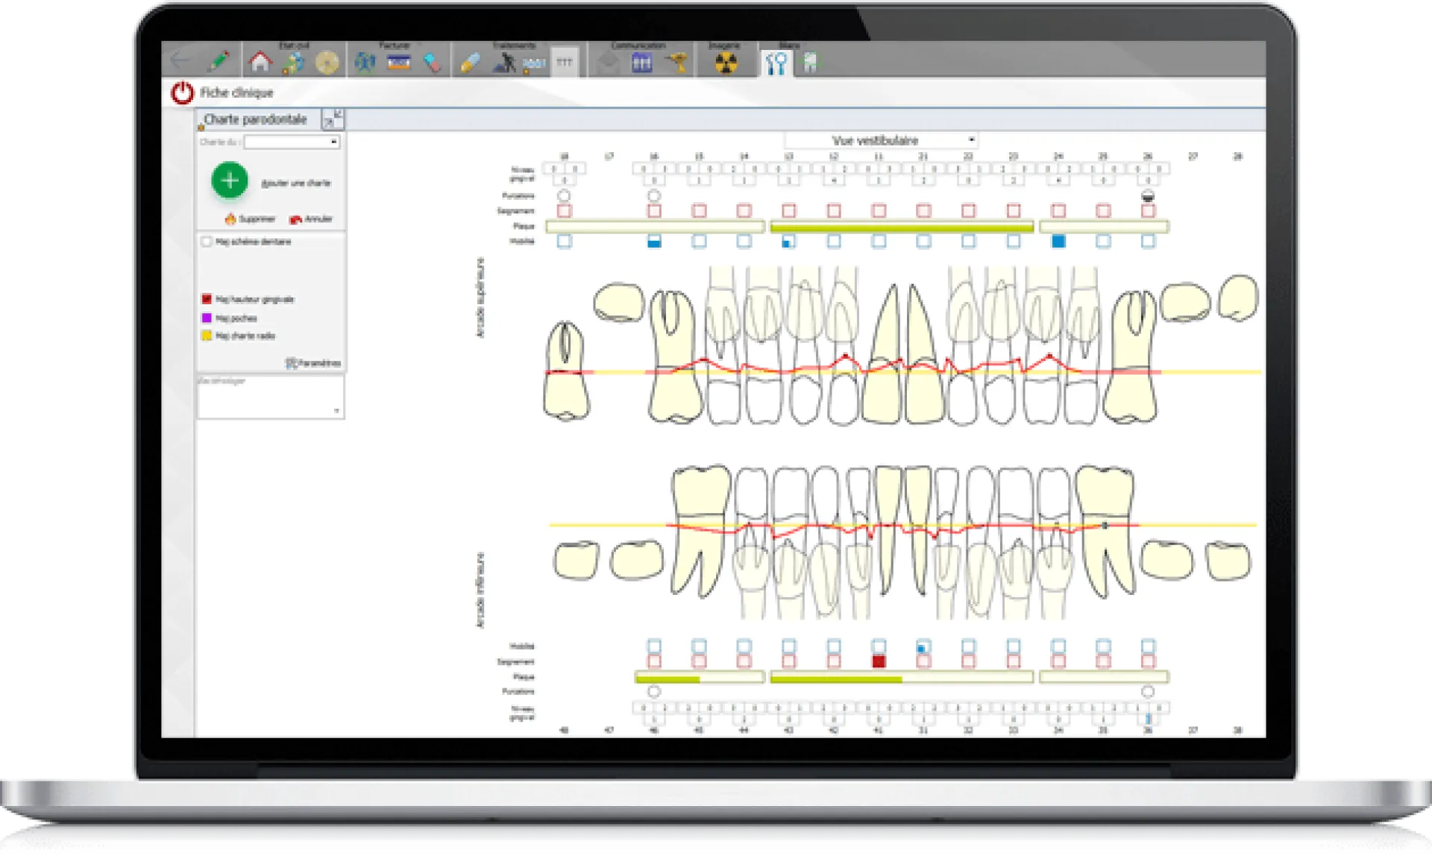The width and height of the screenshot is (1432, 856).
Task: Select the pill icon in the toolbar
Action: point(470,63)
